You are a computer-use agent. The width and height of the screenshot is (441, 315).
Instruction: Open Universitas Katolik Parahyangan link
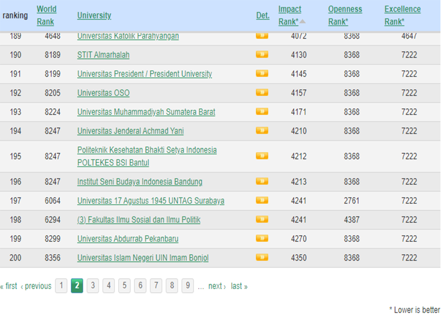pyautogui.click(x=128, y=36)
